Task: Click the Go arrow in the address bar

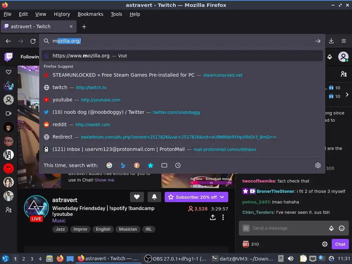Action: (x=318, y=41)
